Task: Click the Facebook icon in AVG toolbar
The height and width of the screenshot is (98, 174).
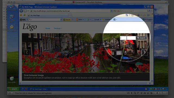Action: [114, 20]
